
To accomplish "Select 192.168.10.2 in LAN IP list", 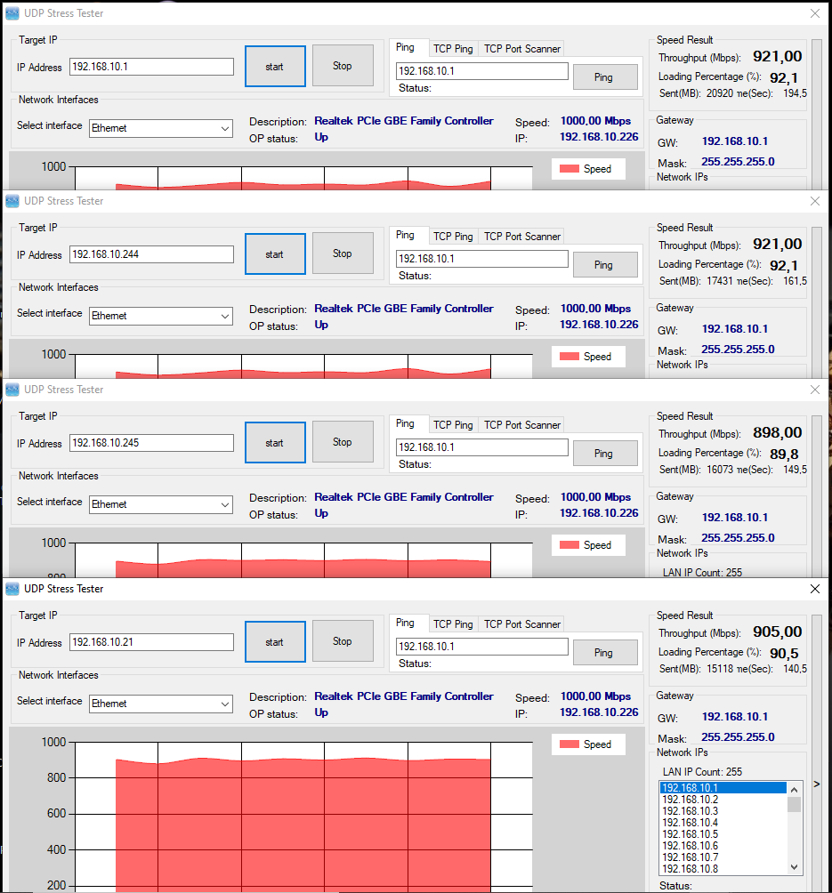I will click(x=723, y=800).
